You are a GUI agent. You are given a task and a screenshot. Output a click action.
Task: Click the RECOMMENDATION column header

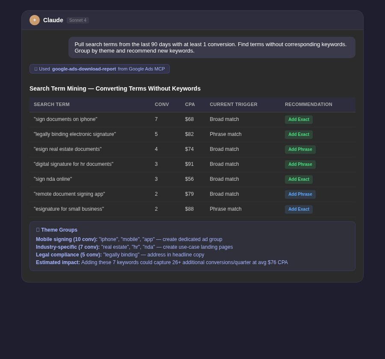308,104
